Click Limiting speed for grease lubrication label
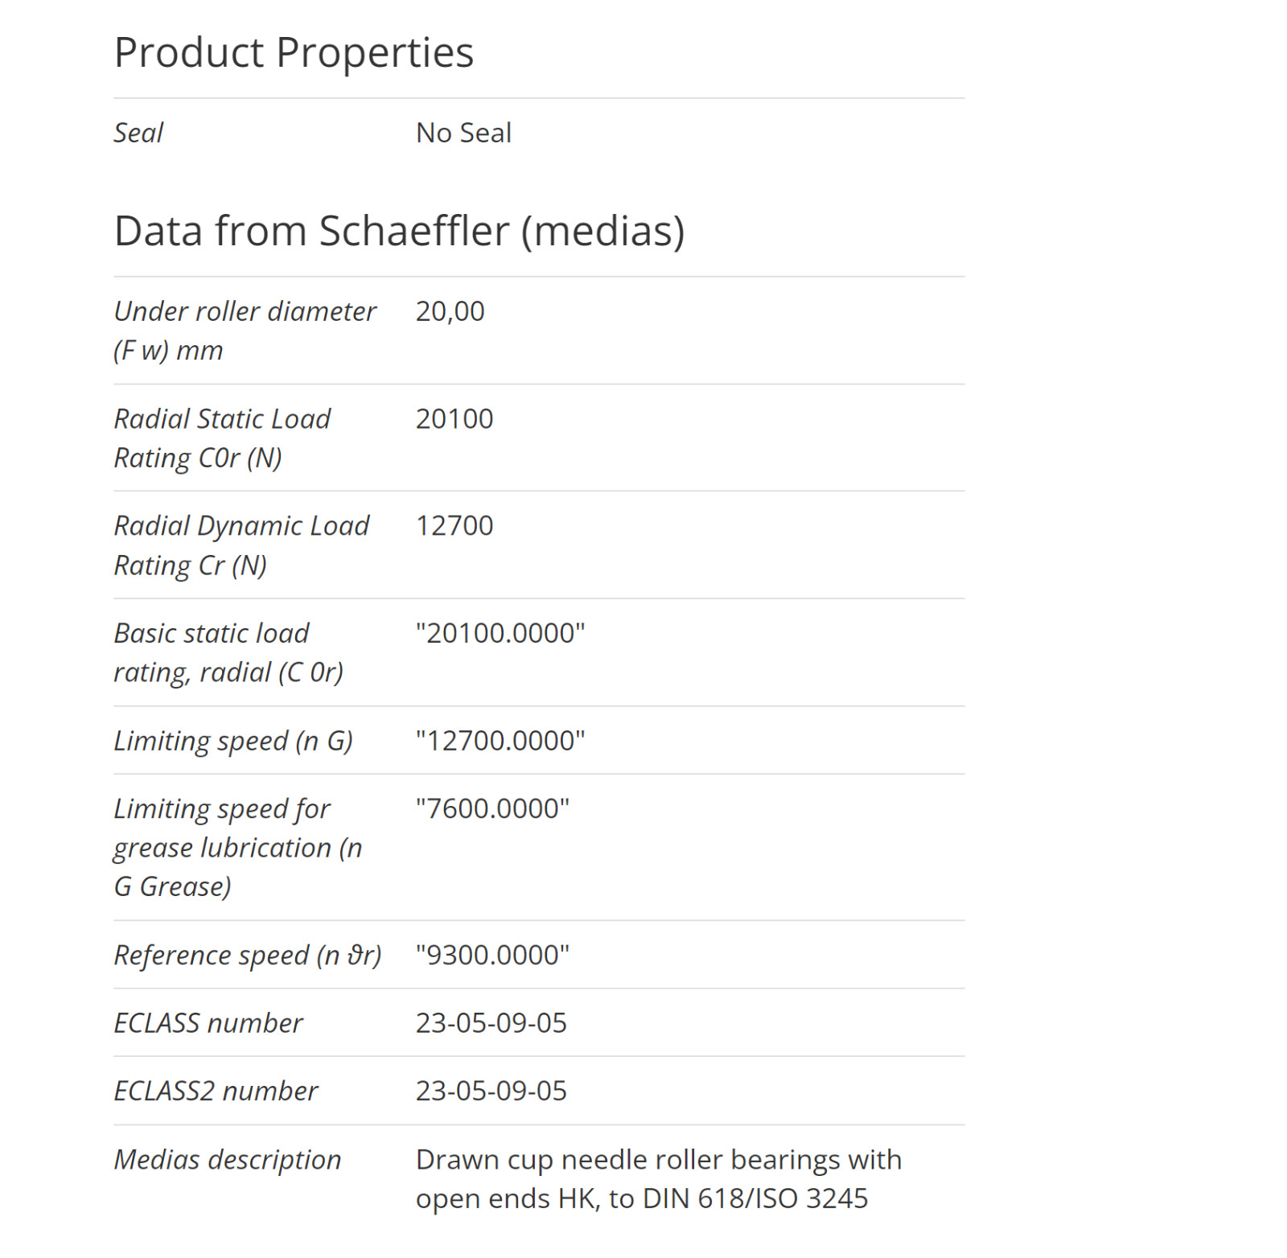1287x1258 pixels. click(238, 848)
